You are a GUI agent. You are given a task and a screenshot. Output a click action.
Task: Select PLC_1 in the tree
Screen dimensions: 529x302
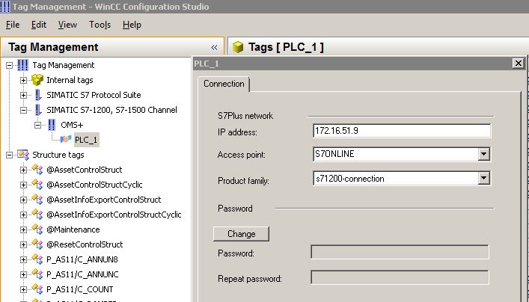click(x=86, y=140)
